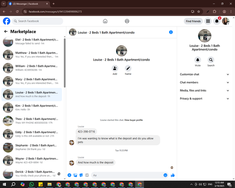The height and width of the screenshot is (188, 235).
Task: Open the notifications bell
Action: click(217, 21)
